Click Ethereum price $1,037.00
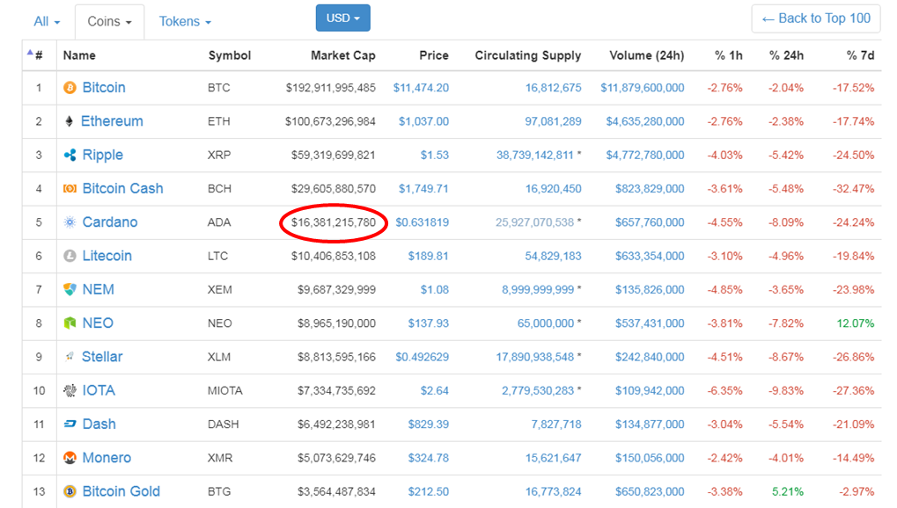 (x=424, y=121)
